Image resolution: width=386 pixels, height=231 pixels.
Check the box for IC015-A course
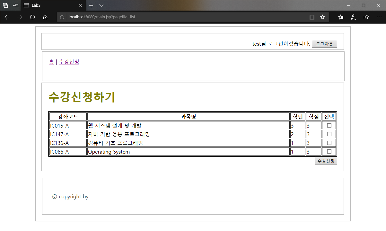click(329, 125)
